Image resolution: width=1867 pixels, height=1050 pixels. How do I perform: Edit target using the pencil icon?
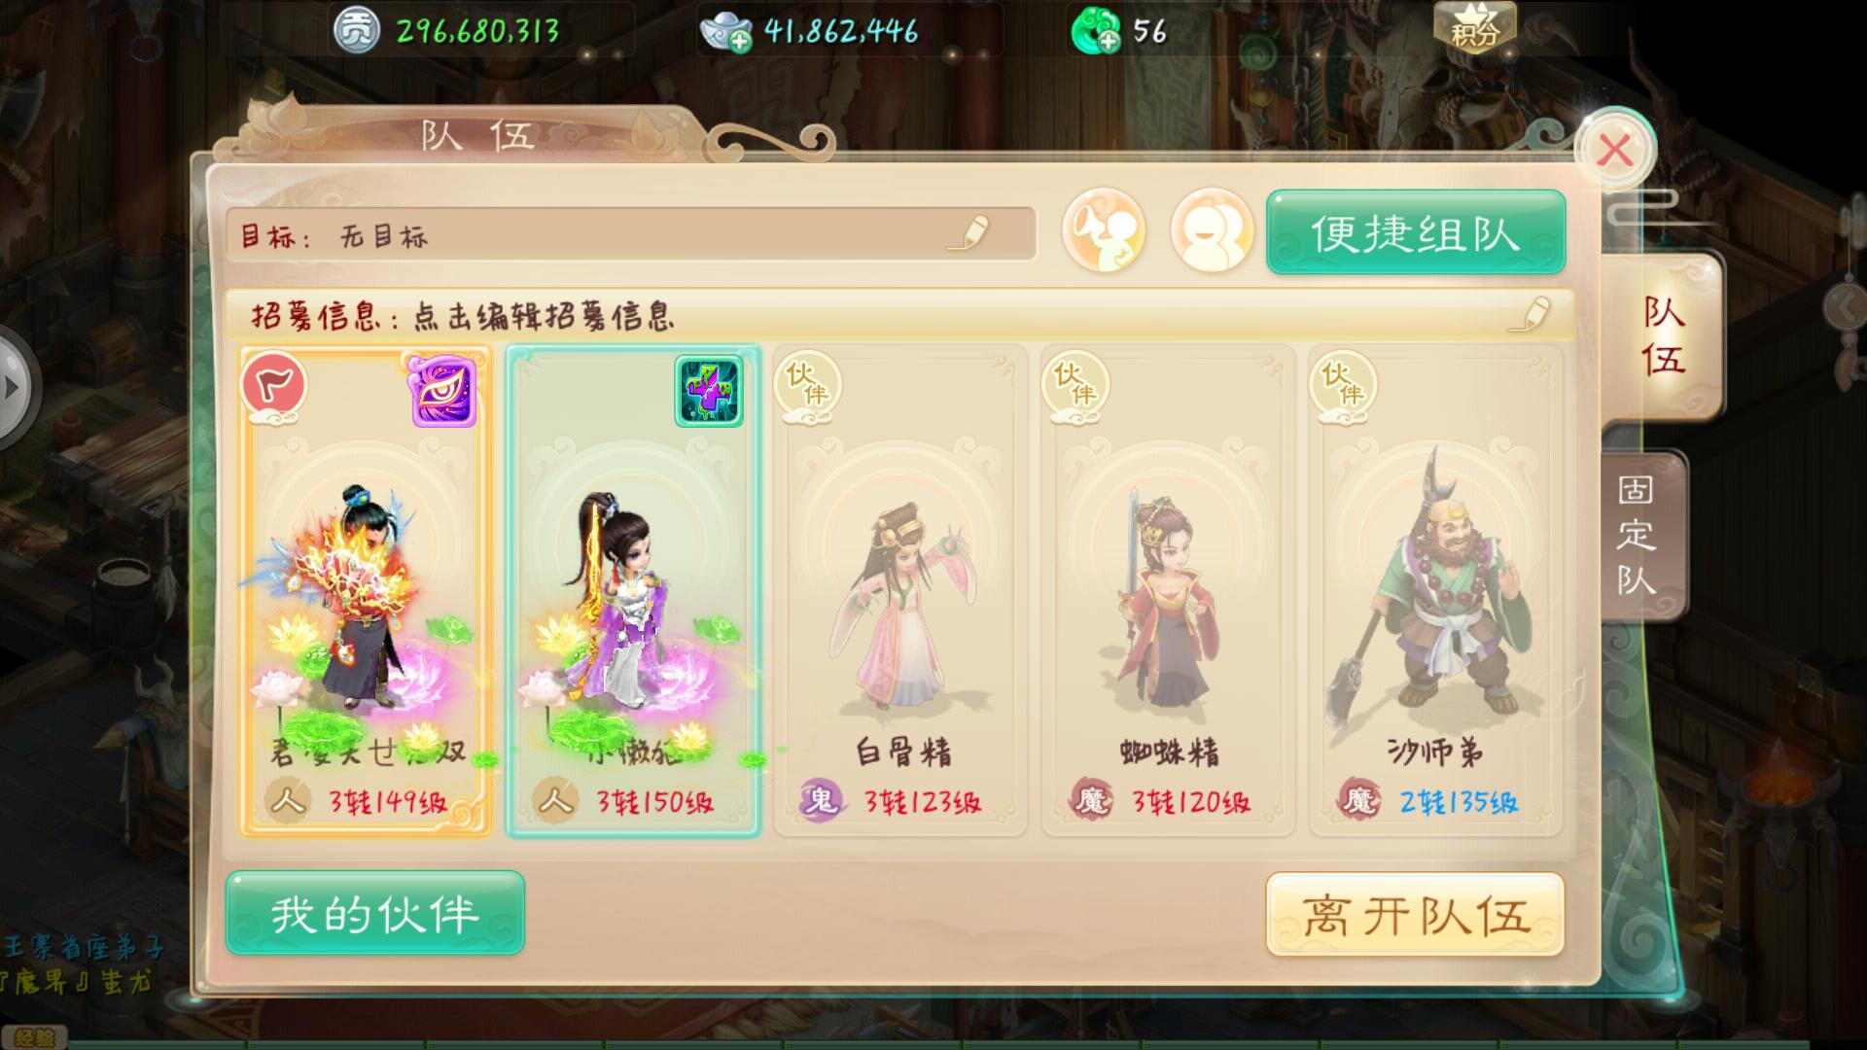[x=969, y=233]
